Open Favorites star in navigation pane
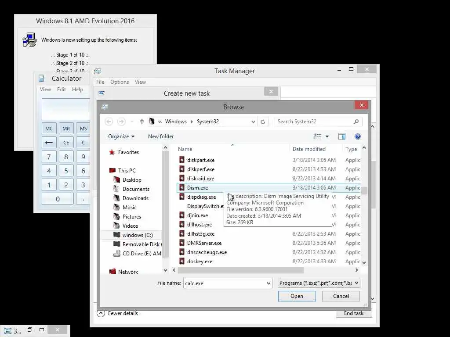The width and height of the screenshot is (450, 337). click(x=112, y=152)
